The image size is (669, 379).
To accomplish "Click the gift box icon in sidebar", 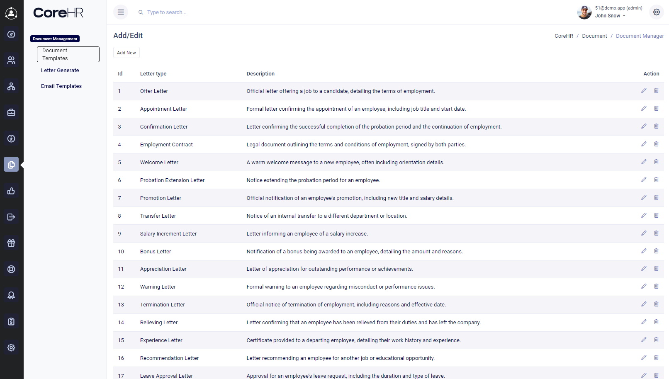I will (11, 243).
